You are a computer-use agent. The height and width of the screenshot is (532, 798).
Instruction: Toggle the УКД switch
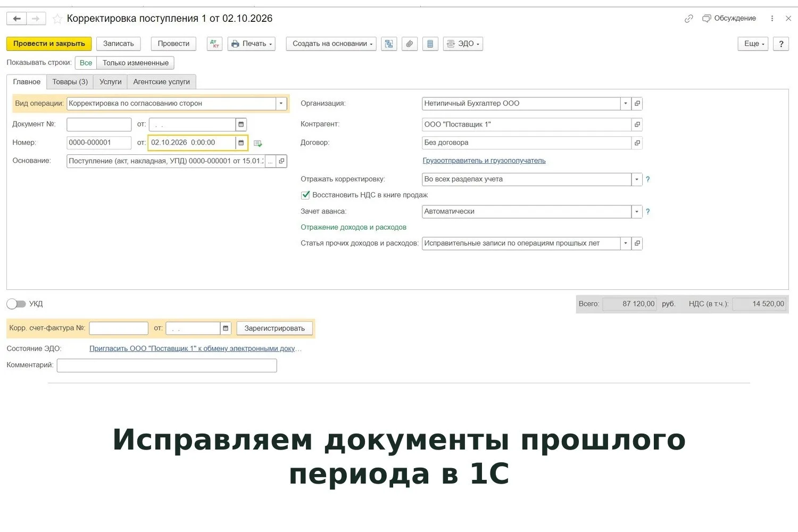pos(16,304)
